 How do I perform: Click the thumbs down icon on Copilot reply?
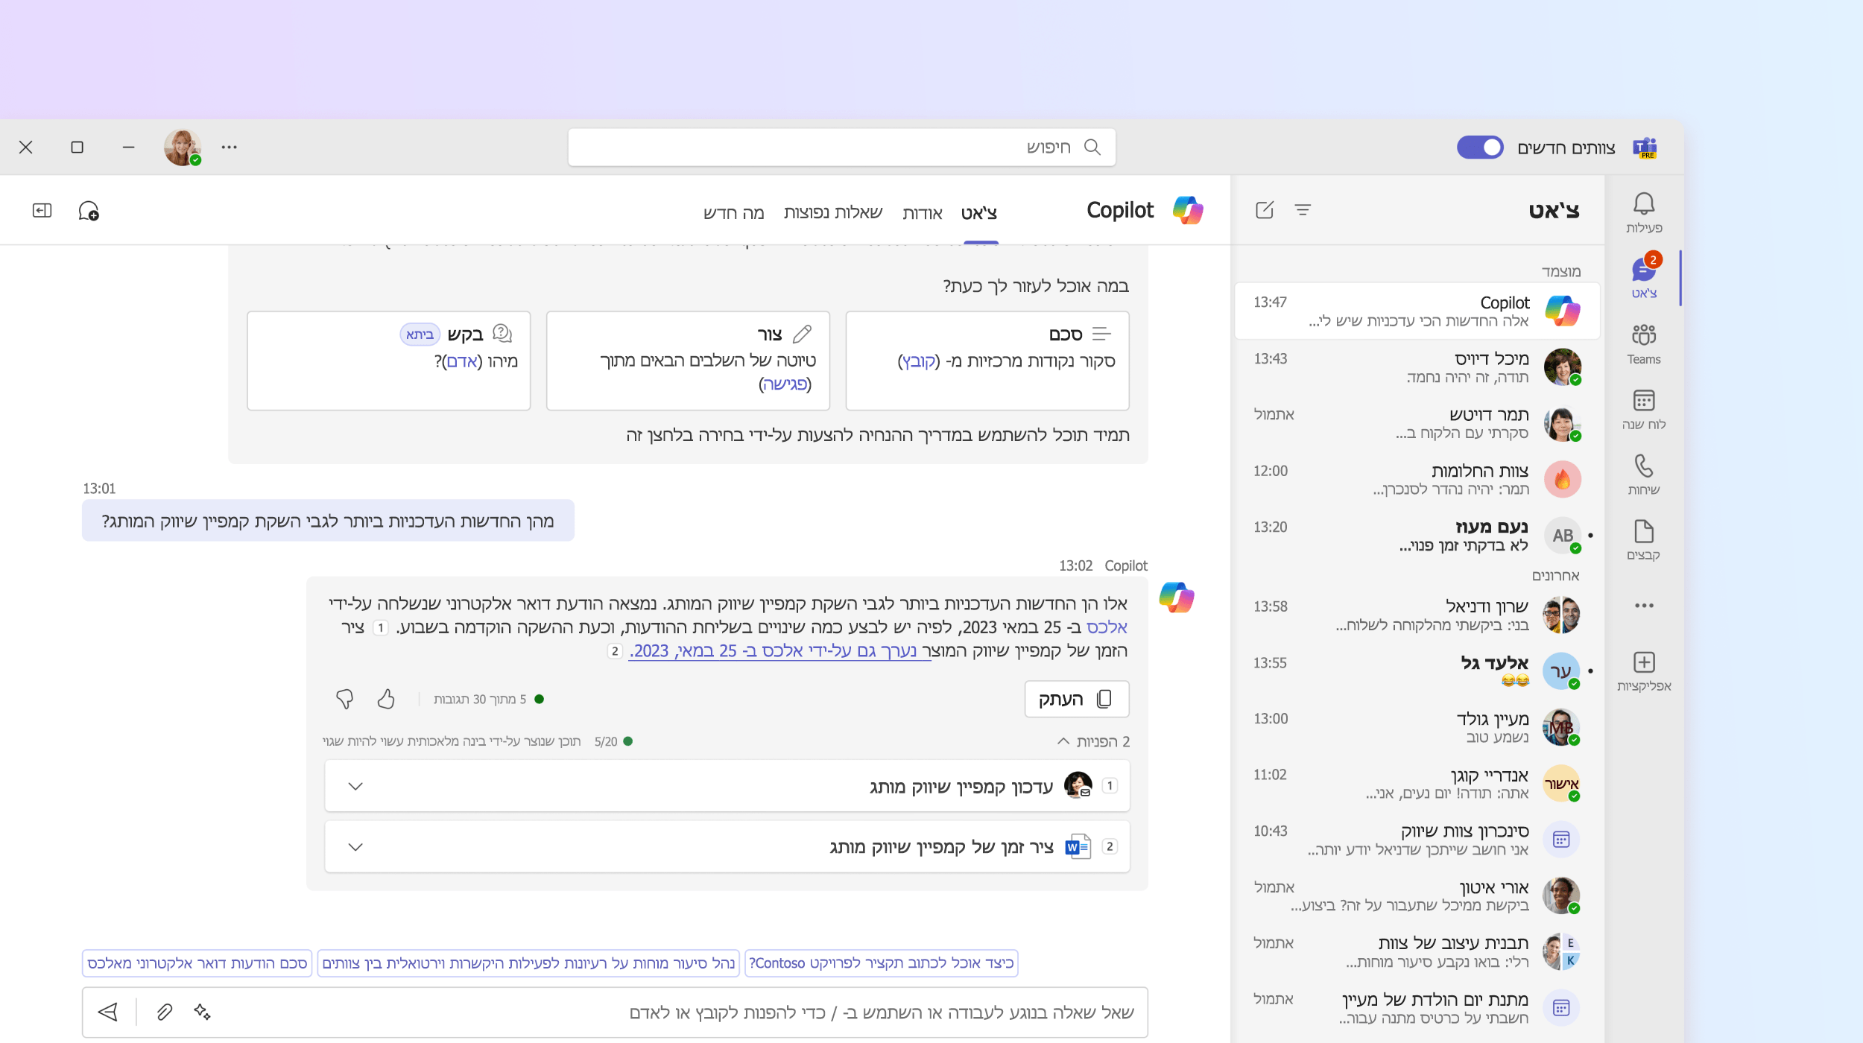pos(344,699)
